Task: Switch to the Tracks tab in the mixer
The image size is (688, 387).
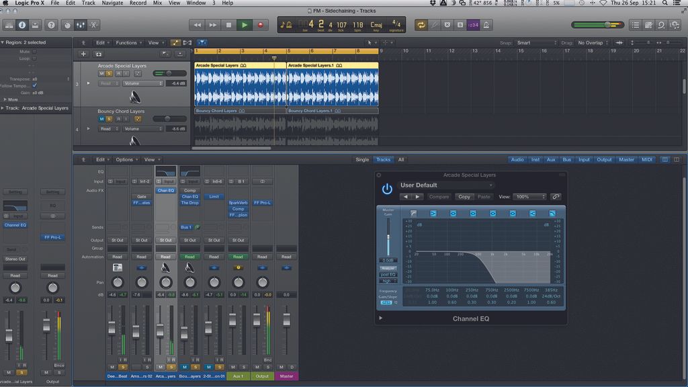Action: pos(383,160)
